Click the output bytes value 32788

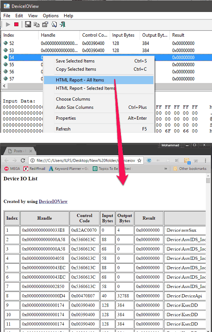[124, 296]
